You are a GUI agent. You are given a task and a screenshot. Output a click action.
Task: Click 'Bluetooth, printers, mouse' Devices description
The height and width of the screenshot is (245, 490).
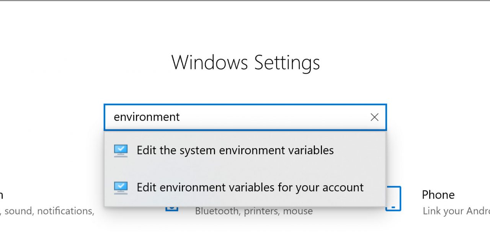[x=253, y=211]
